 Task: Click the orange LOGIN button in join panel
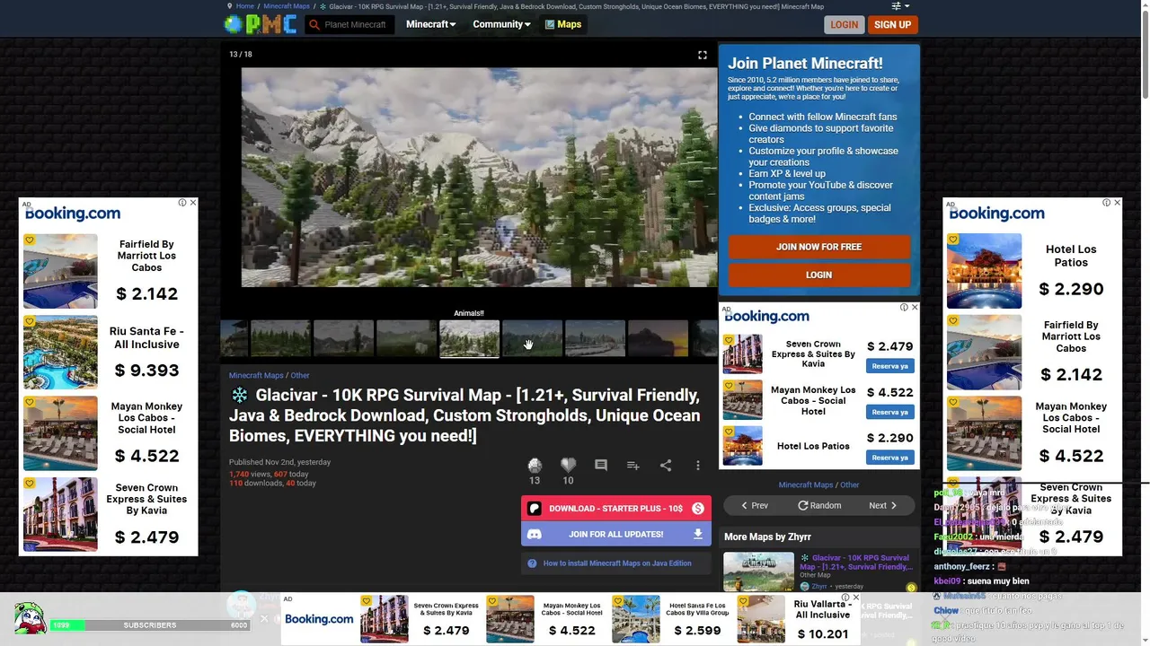(x=818, y=275)
